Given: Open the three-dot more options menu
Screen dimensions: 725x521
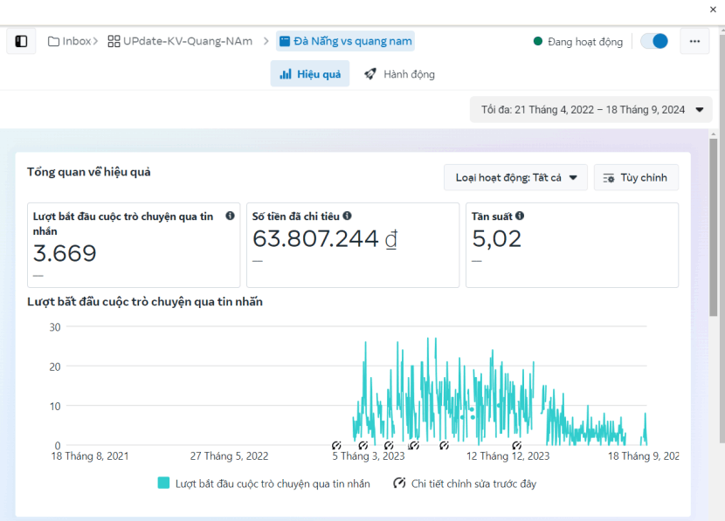Looking at the screenshot, I should [x=694, y=41].
